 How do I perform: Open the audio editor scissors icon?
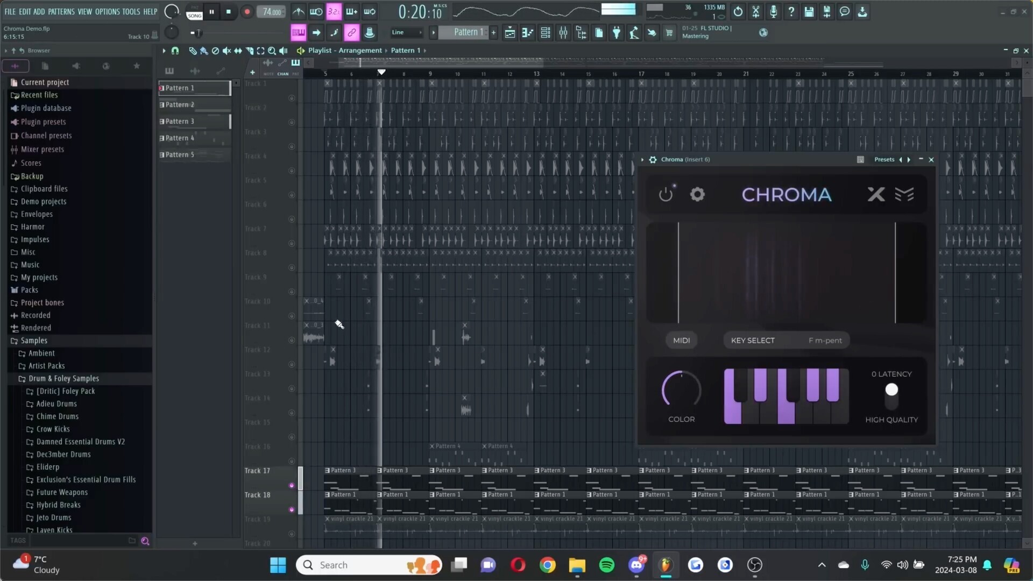[x=756, y=11]
